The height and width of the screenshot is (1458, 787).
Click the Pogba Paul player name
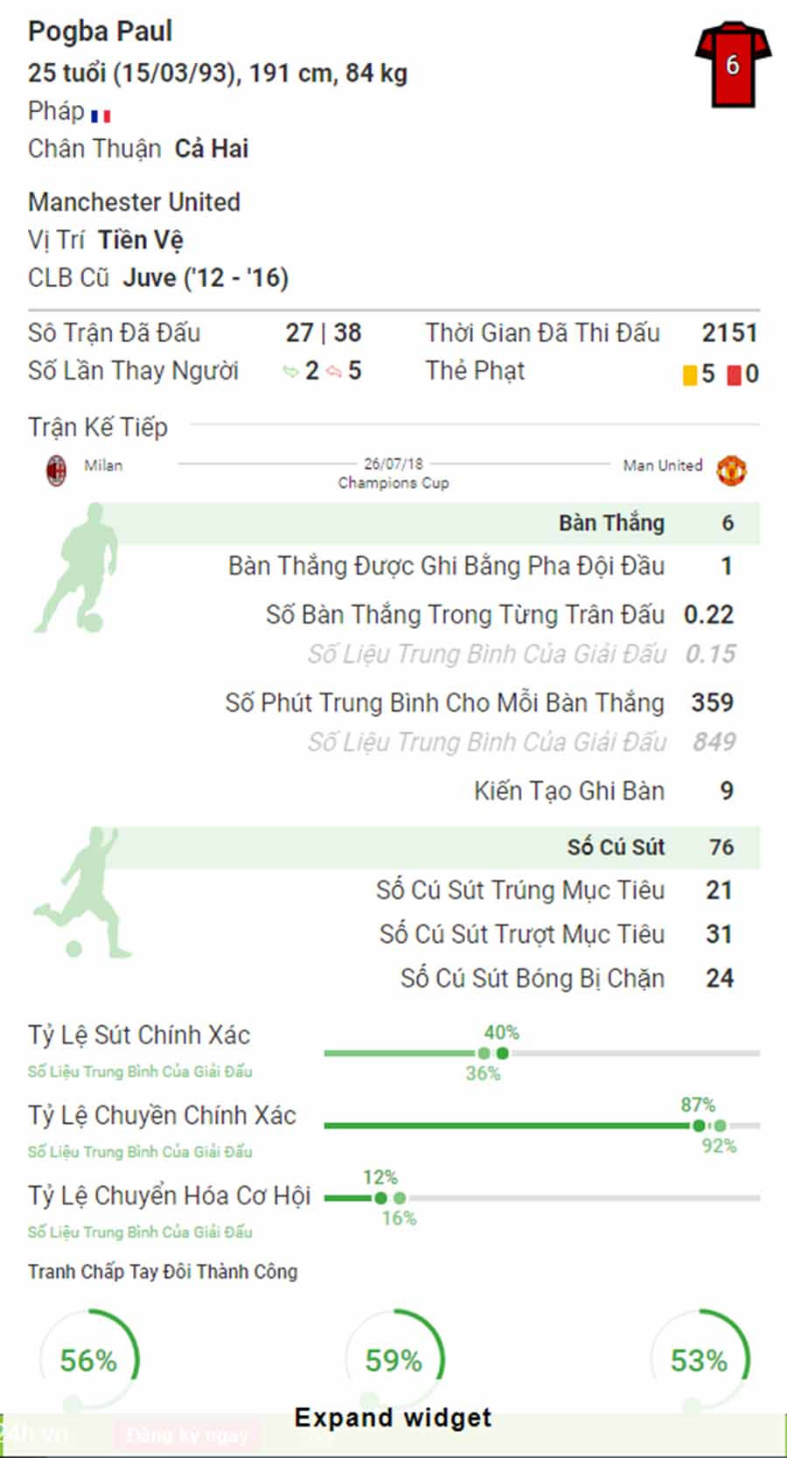click(x=101, y=31)
